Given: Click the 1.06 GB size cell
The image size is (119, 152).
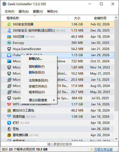Looking at the screenshot, I should [x=77, y=117].
